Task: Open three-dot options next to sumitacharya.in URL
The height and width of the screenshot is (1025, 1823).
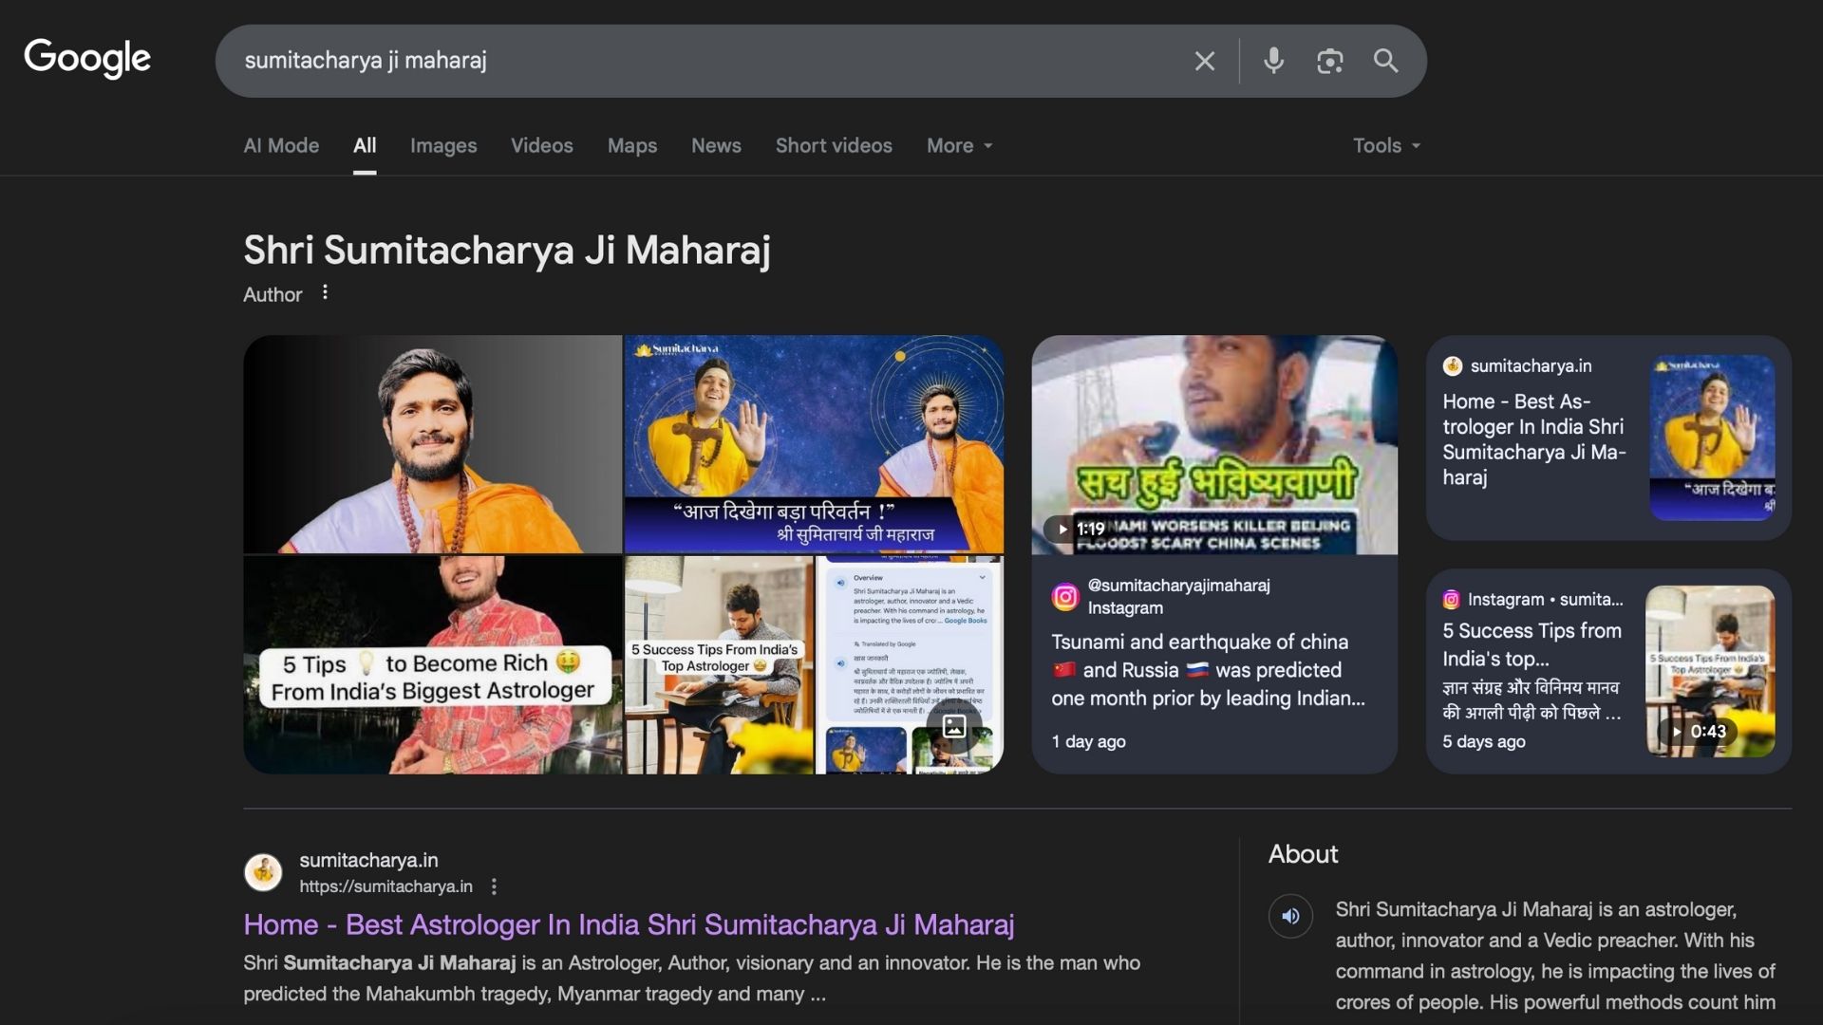Action: 494,886
